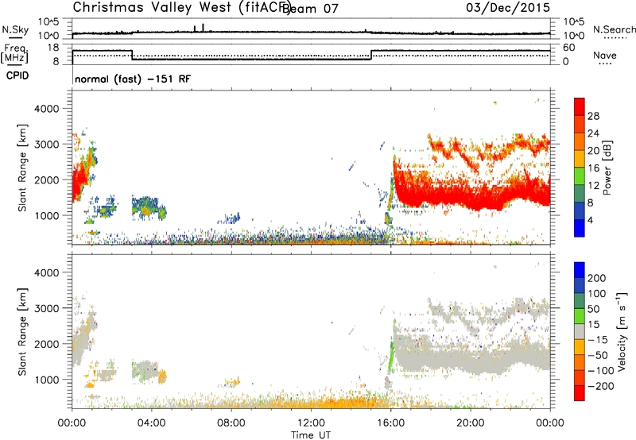This screenshot has height=440, width=636.
Task: Click the velocity panel 'Slant Range [km]' label
Action: pos(22,332)
